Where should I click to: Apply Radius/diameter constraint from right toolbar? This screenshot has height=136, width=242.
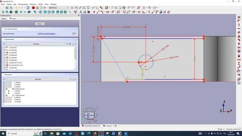[x=239, y=71]
